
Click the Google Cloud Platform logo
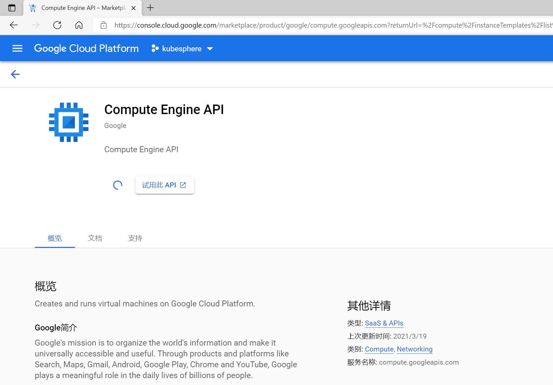coord(86,49)
